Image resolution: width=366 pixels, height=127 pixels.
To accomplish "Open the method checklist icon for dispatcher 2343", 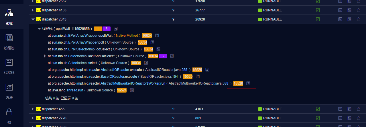I will [x=349, y=19].
